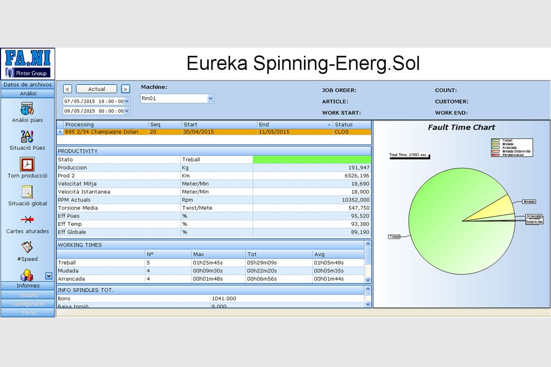This screenshot has height=367, width=551.
Task: Click the Velocità Istantanea row label
Action: coord(84,192)
